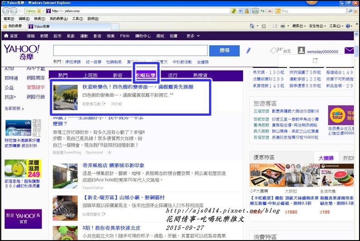Image resolution: width=360 pixels, height=241 pixels.
Task: Refresh the page with the green arrows icon
Action: 263,11
